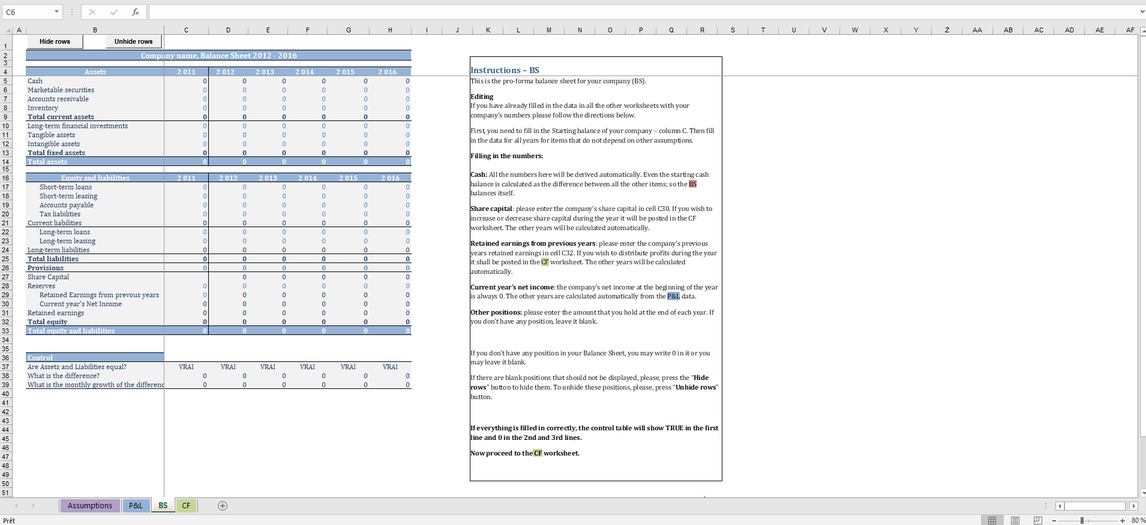Click the Total equity and liabilities row
The image size is (1146, 525).
pyautogui.click(x=218, y=331)
